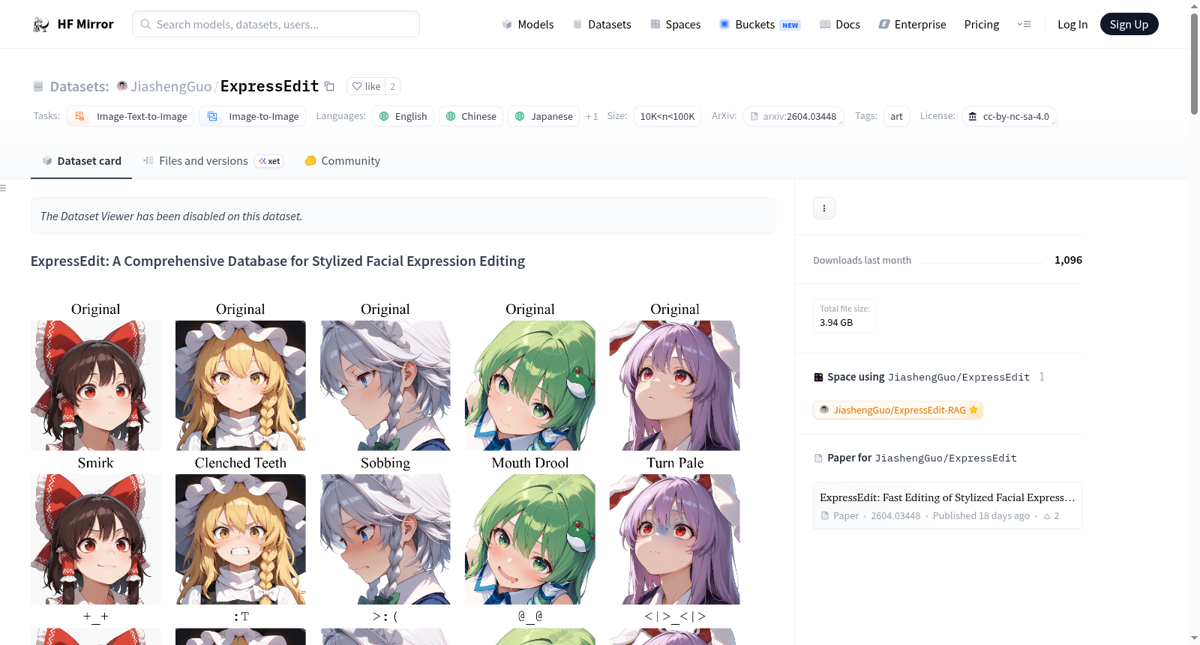Click the Community tab emoji icon
1200x645 pixels.
(310, 160)
